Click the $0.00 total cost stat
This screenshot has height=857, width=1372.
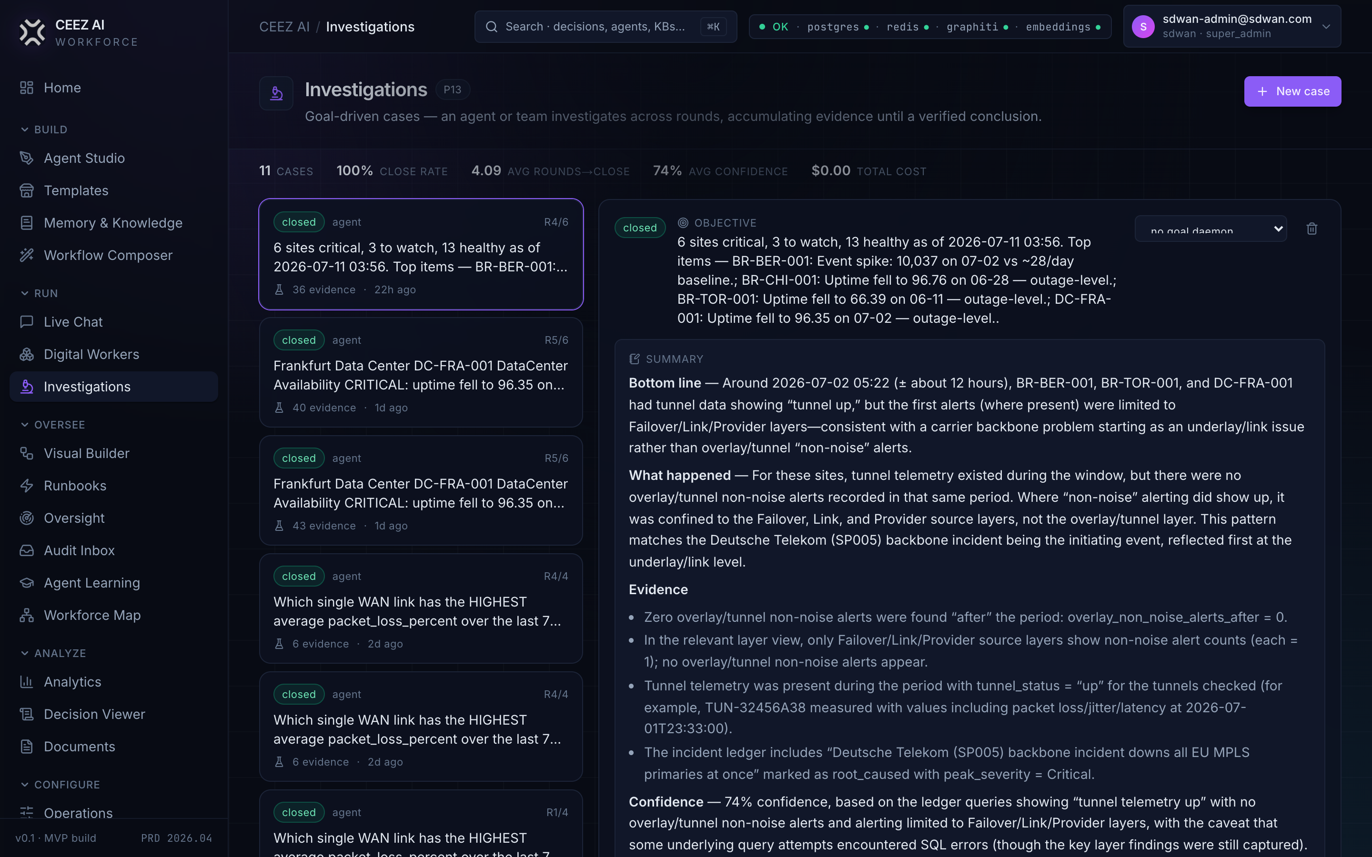pyautogui.click(x=868, y=170)
